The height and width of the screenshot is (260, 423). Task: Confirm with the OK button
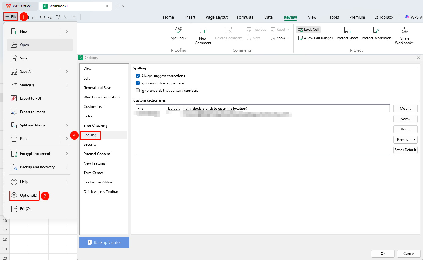coord(383,254)
